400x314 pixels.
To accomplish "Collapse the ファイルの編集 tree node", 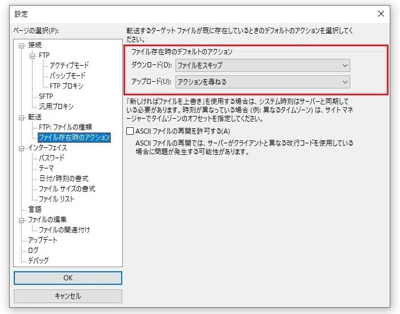I will tap(22, 220).
